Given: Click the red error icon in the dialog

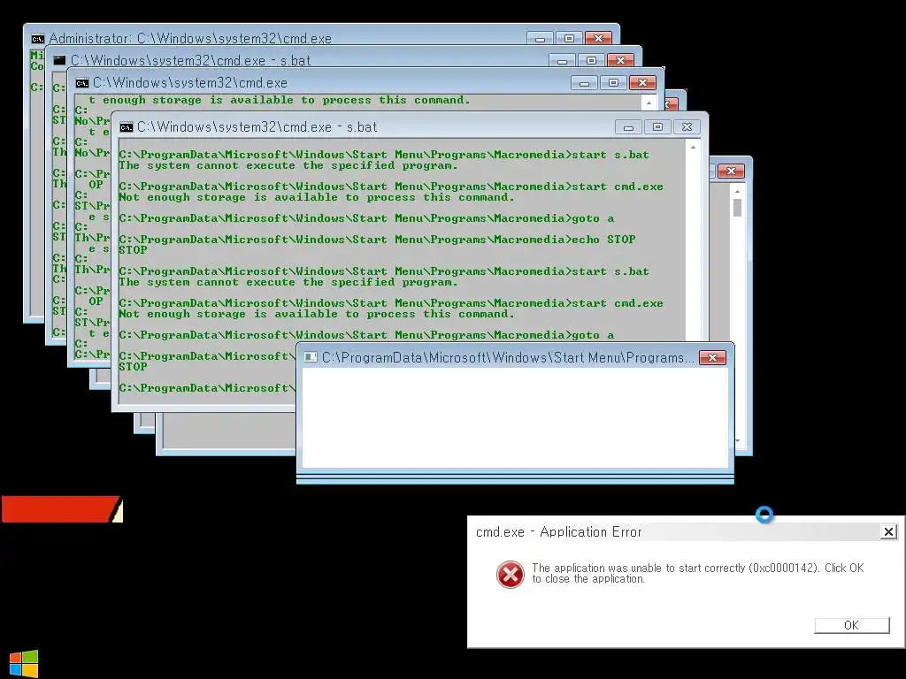Looking at the screenshot, I should [x=511, y=574].
